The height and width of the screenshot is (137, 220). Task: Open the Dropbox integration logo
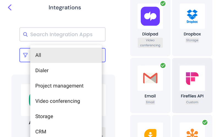click(192, 16)
